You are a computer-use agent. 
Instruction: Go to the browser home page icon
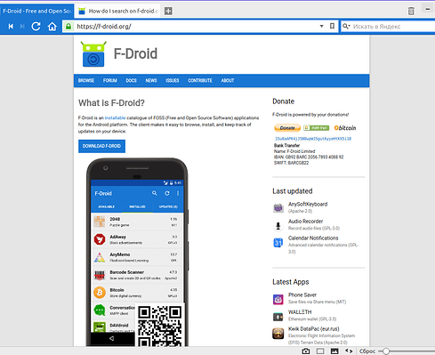(x=52, y=27)
